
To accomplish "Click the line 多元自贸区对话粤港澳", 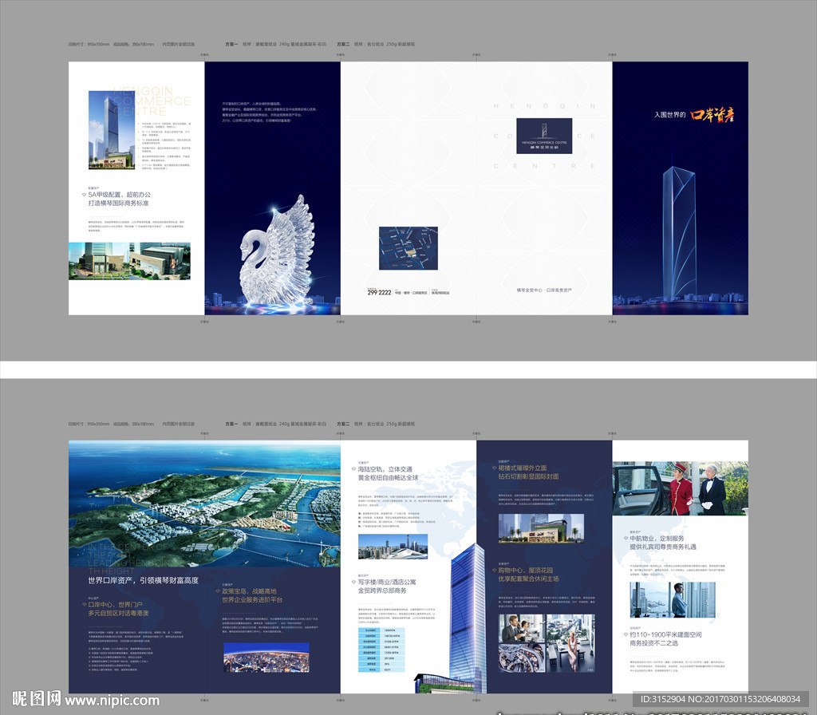I will [x=118, y=614].
